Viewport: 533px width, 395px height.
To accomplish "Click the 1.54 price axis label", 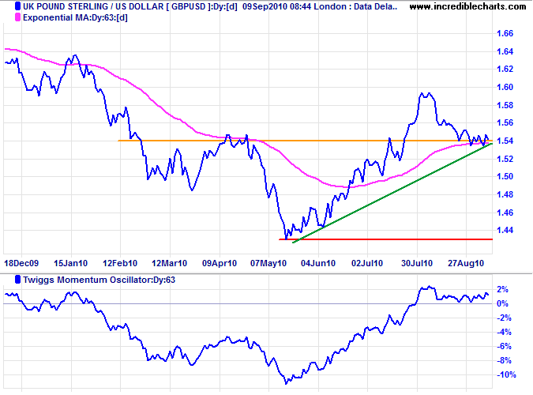I will point(505,141).
